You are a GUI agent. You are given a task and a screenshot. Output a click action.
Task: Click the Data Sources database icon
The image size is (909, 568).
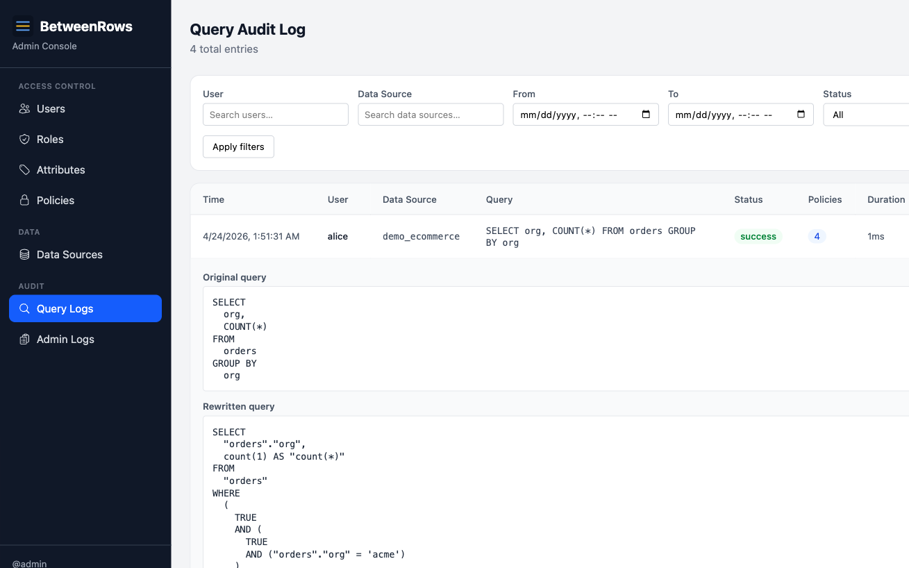click(x=24, y=255)
